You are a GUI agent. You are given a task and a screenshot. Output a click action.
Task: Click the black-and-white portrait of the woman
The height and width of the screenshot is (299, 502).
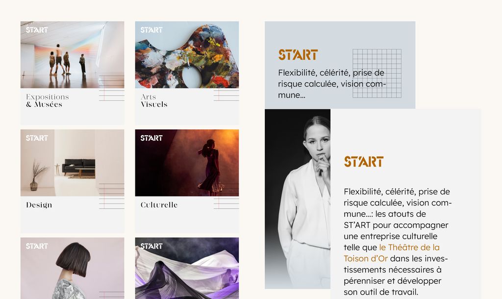[298, 199]
